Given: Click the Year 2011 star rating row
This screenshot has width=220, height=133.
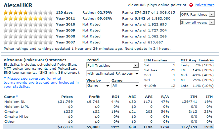Looking at the screenshot, I should [x=28, y=19].
